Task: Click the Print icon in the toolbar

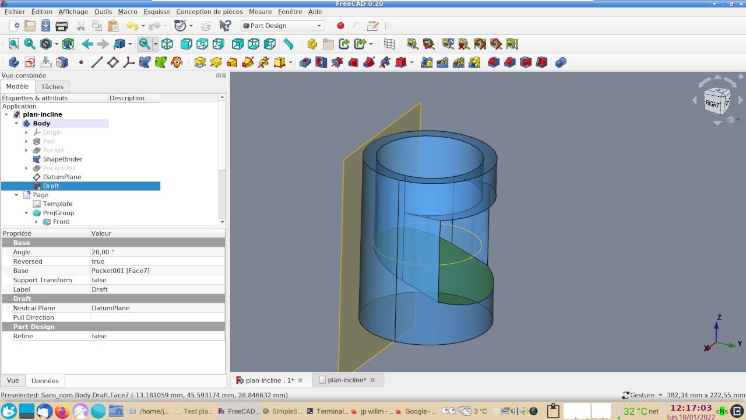Action: (x=62, y=26)
